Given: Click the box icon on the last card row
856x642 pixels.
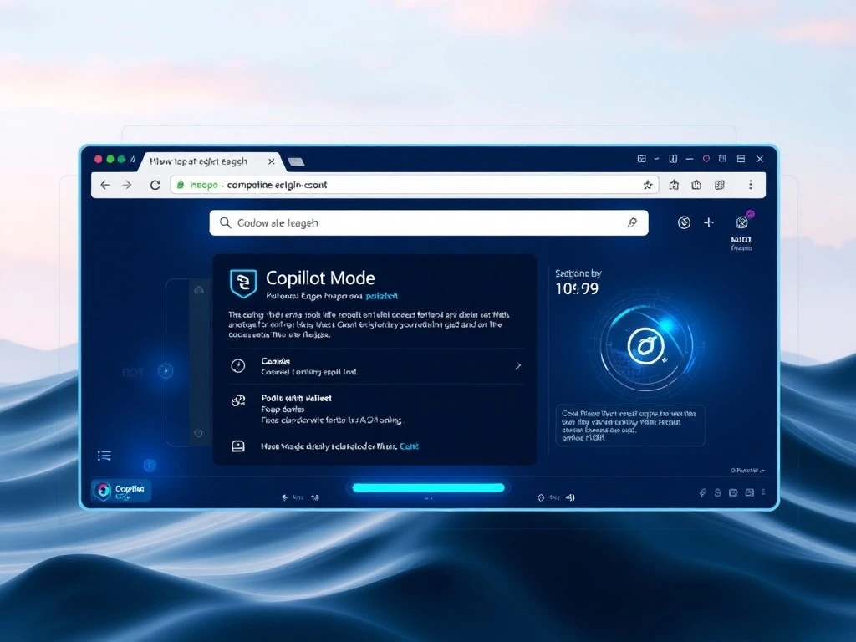Looking at the screenshot, I should (x=238, y=446).
